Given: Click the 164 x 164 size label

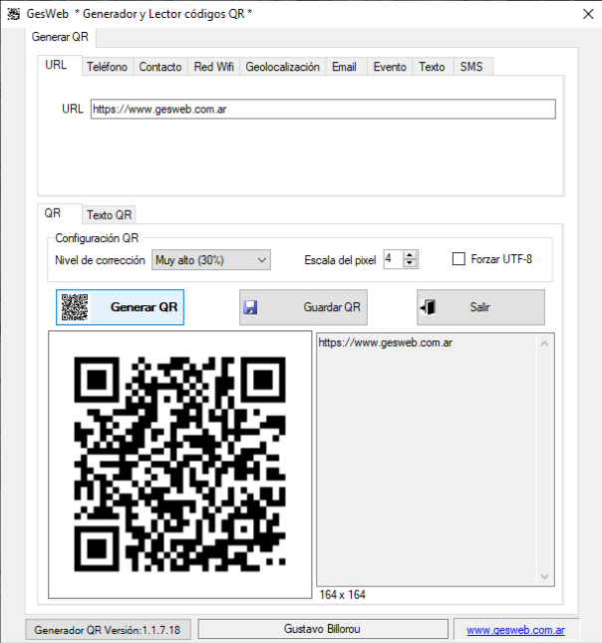Looking at the screenshot, I should point(343,594).
